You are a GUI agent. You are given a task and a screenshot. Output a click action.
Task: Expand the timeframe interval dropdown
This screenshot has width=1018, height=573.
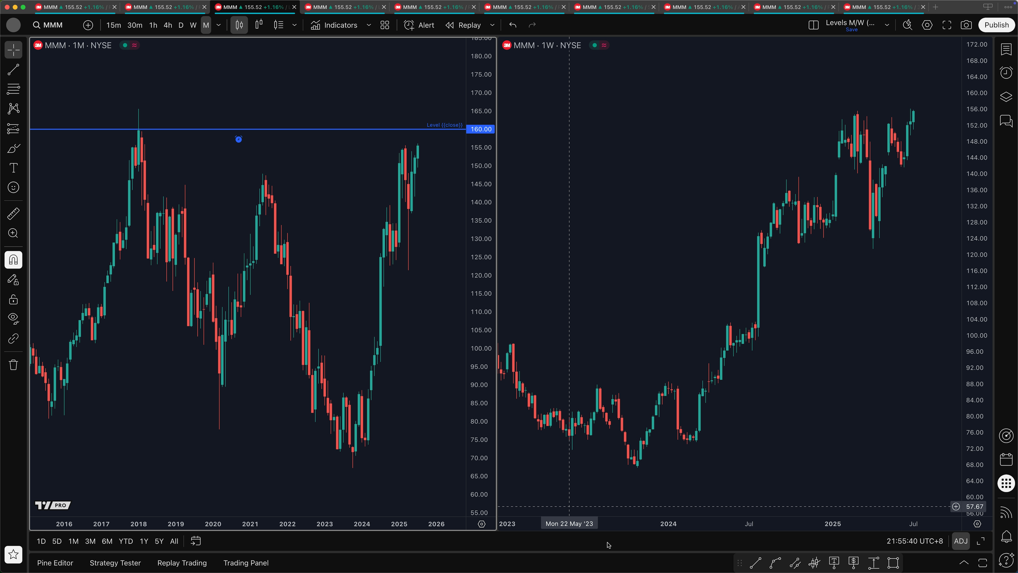tap(218, 25)
